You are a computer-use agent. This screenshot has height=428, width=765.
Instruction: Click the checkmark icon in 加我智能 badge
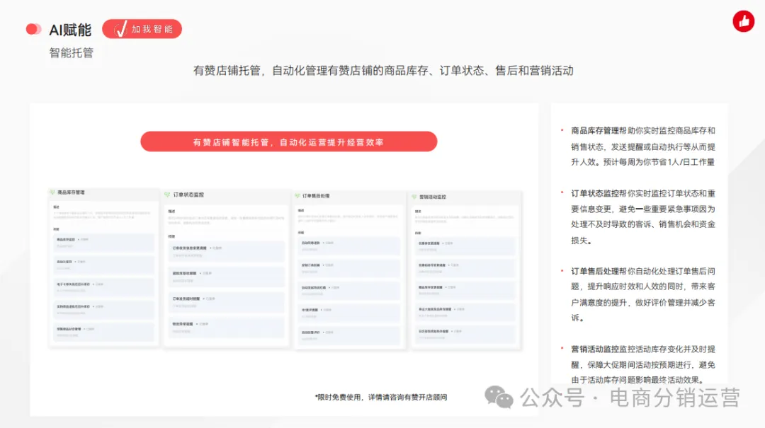[120, 29]
